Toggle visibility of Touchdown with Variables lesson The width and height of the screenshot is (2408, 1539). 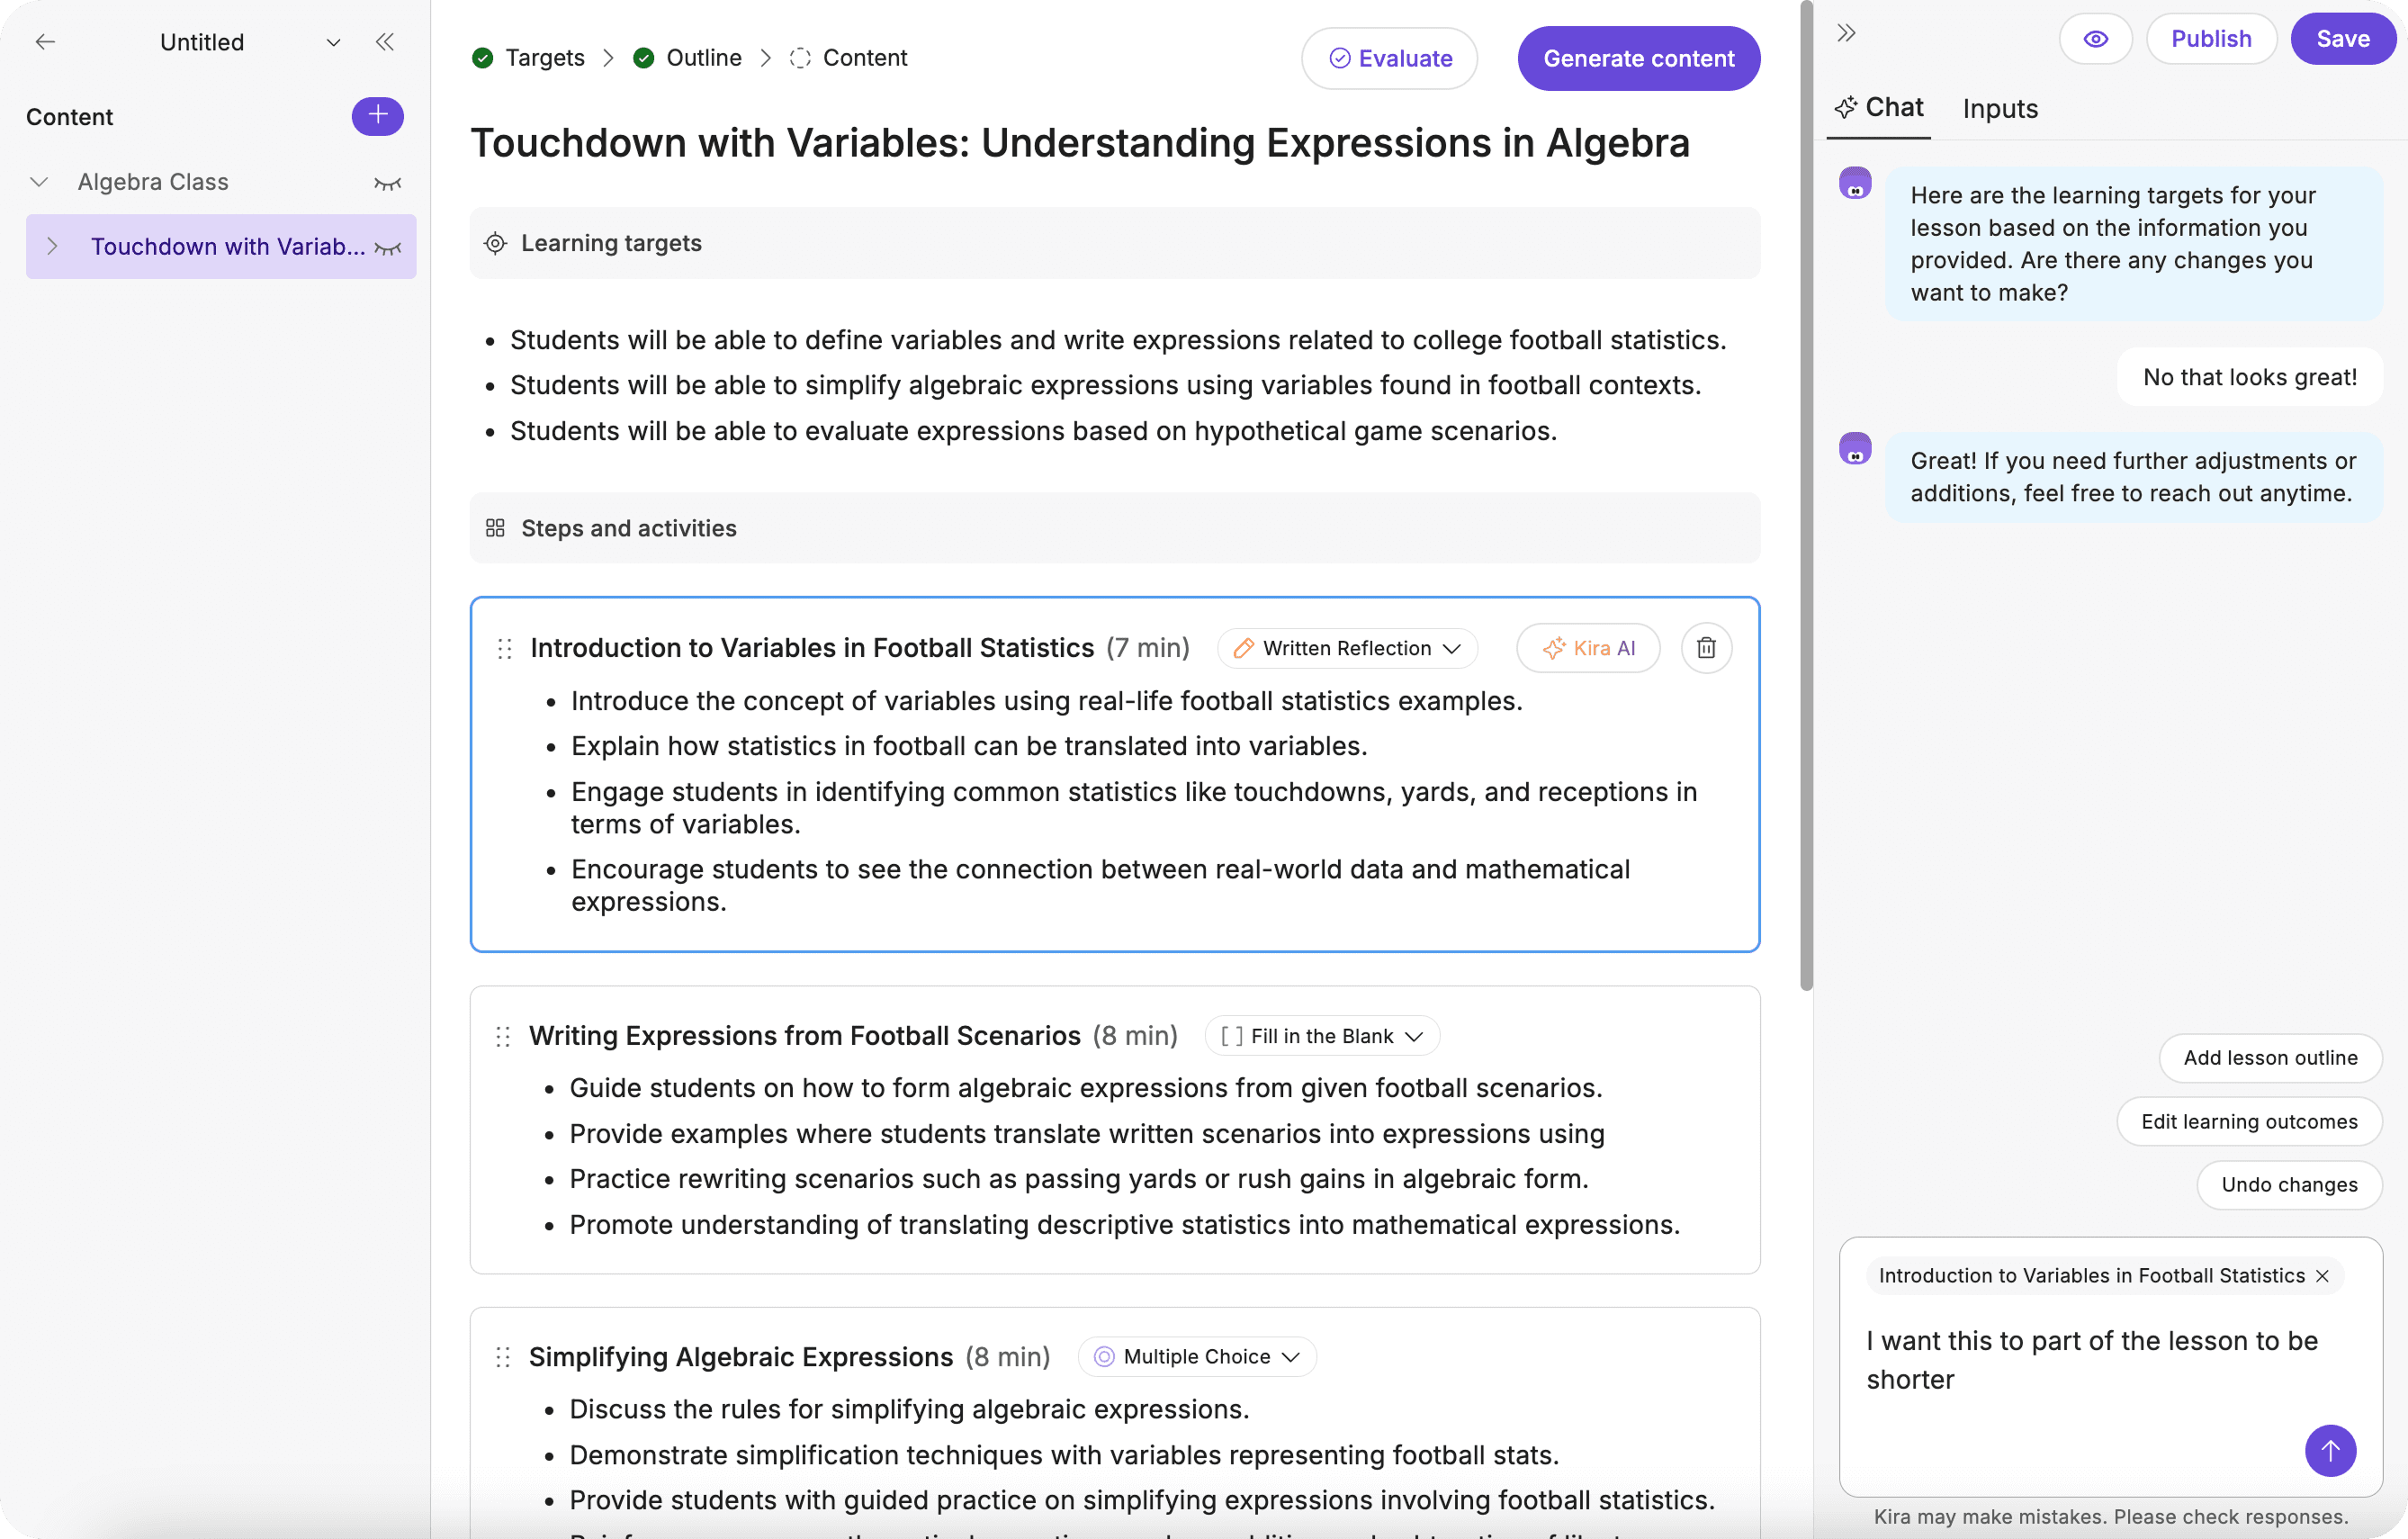coord(387,247)
